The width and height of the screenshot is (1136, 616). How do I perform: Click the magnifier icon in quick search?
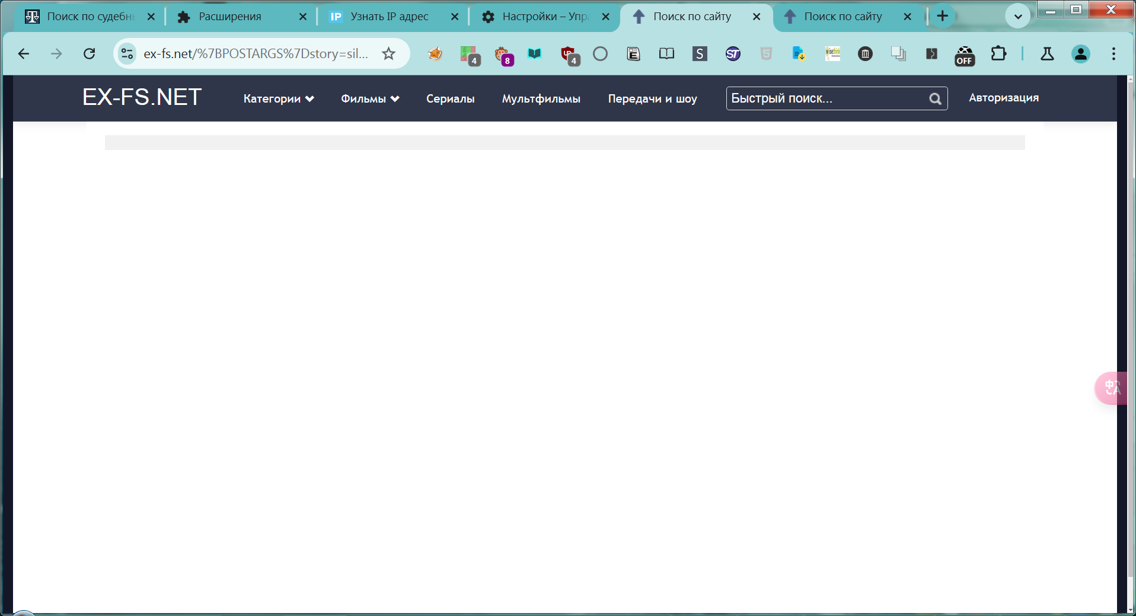pyautogui.click(x=935, y=99)
